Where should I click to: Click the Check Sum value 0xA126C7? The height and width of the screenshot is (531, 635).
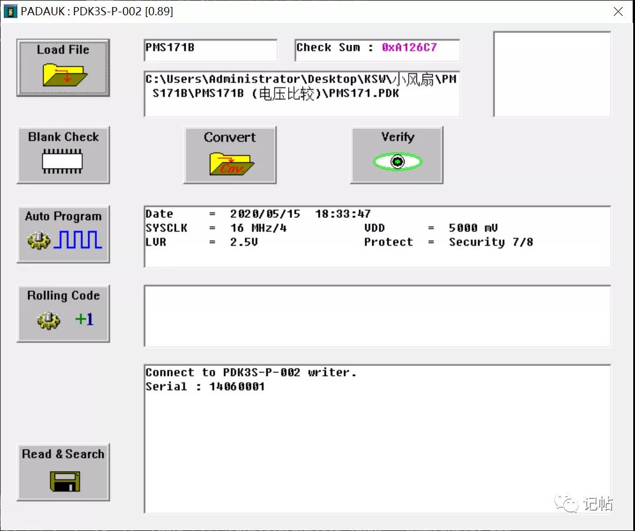[409, 48]
